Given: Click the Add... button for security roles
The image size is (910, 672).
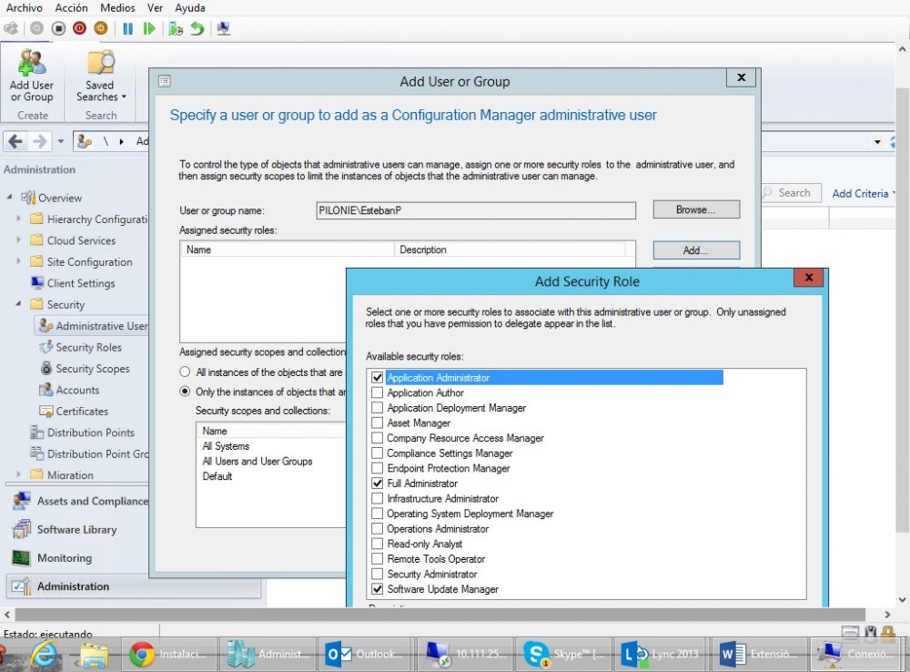Looking at the screenshot, I should click(696, 250).
